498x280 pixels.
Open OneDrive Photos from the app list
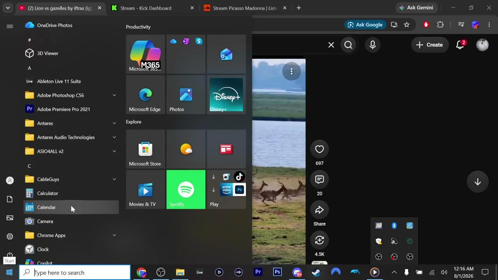(71, 25)
